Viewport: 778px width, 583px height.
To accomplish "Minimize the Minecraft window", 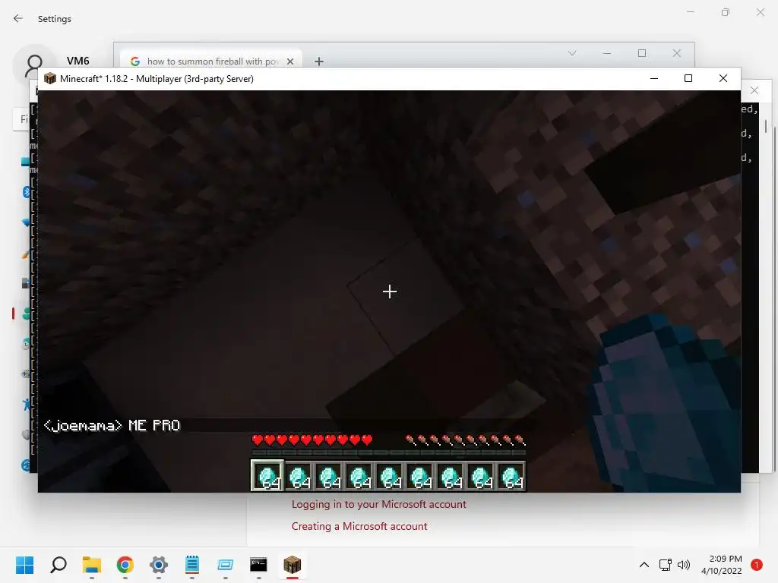I will tap(654, 78).
